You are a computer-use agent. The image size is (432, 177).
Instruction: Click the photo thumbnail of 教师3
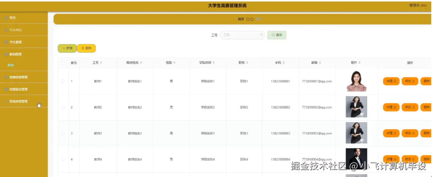[x=356, y=133]
